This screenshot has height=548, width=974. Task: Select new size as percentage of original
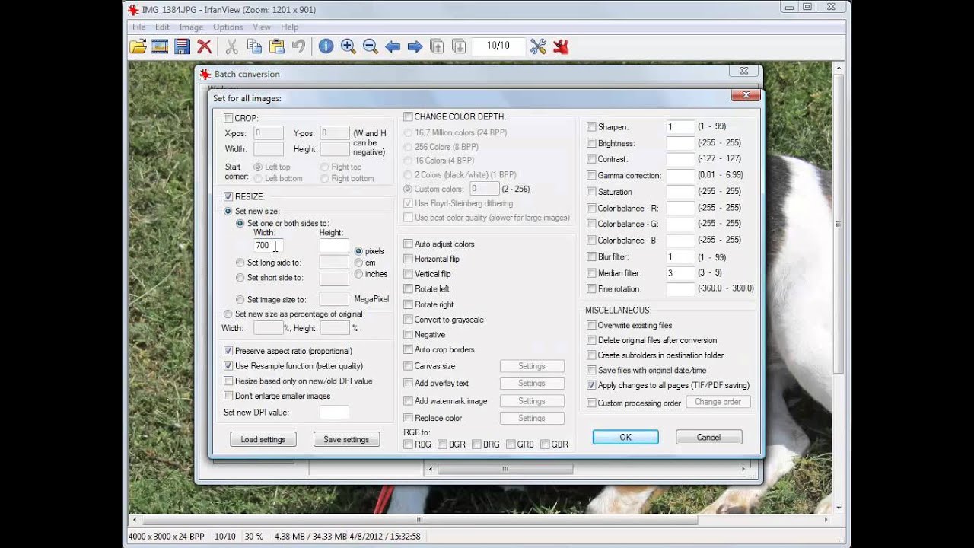[228, 314]
